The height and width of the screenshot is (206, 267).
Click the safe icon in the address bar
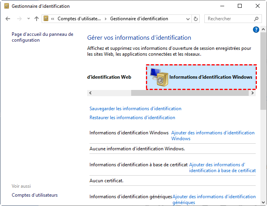click(46, 18)
